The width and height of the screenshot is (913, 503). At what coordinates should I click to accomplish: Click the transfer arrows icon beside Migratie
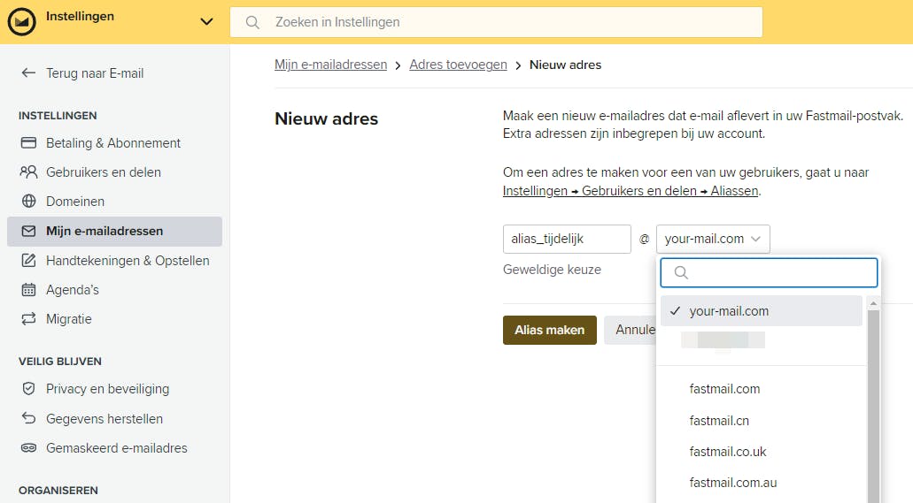coord(28,318)
